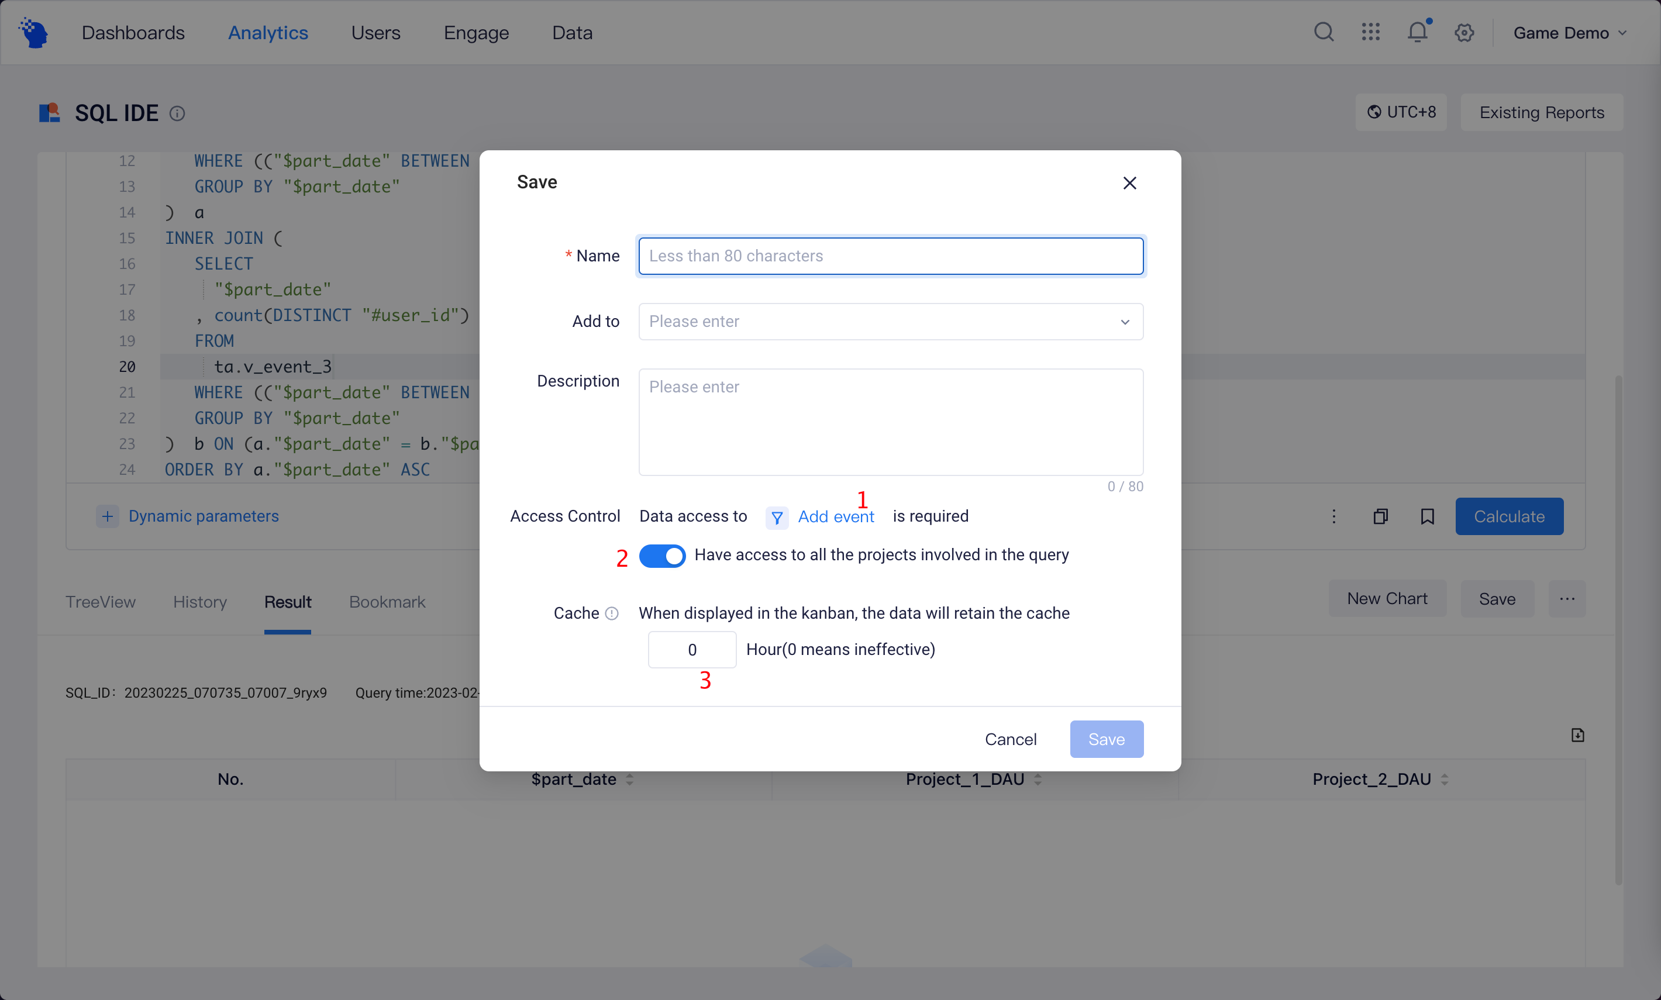View the SQL IDE info tooltip icon
This screenshot has width=1661, height=1000.
coord(177,113)
